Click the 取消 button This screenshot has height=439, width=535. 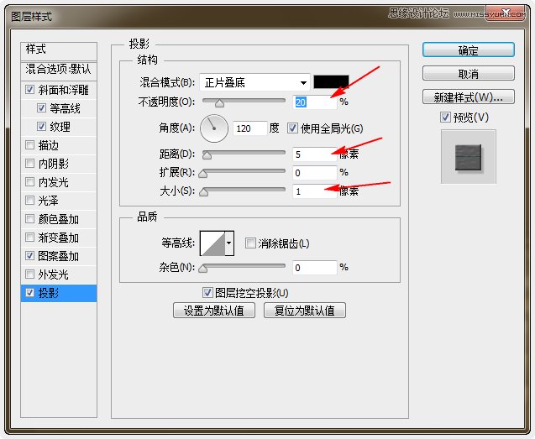point(468,73)
